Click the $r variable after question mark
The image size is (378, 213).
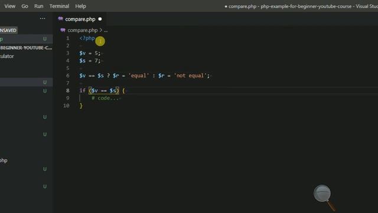[x=116, y=76]
